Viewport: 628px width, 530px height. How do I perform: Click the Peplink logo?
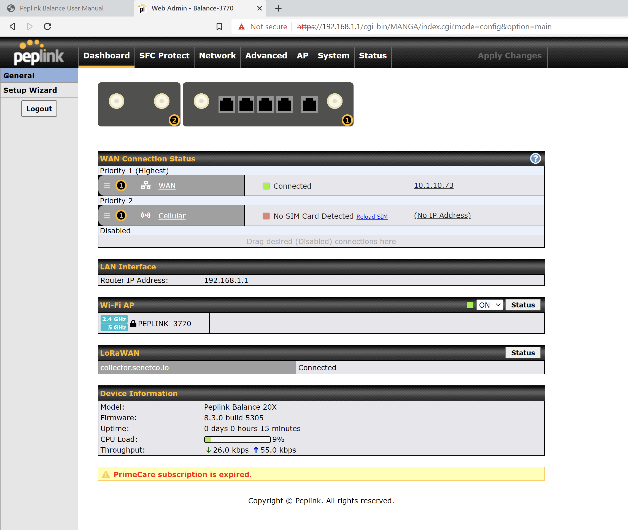tap(39, 53)
